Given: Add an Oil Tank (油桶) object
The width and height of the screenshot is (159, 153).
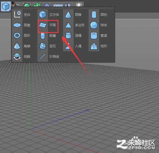Looking at the screenshot, I should [x=68, y=35].
